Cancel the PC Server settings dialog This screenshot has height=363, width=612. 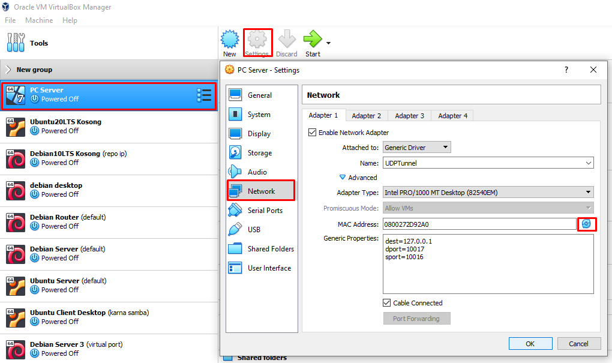578,343
